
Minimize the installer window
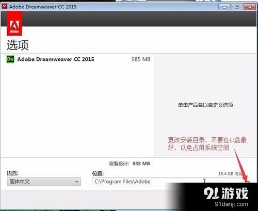224,7
